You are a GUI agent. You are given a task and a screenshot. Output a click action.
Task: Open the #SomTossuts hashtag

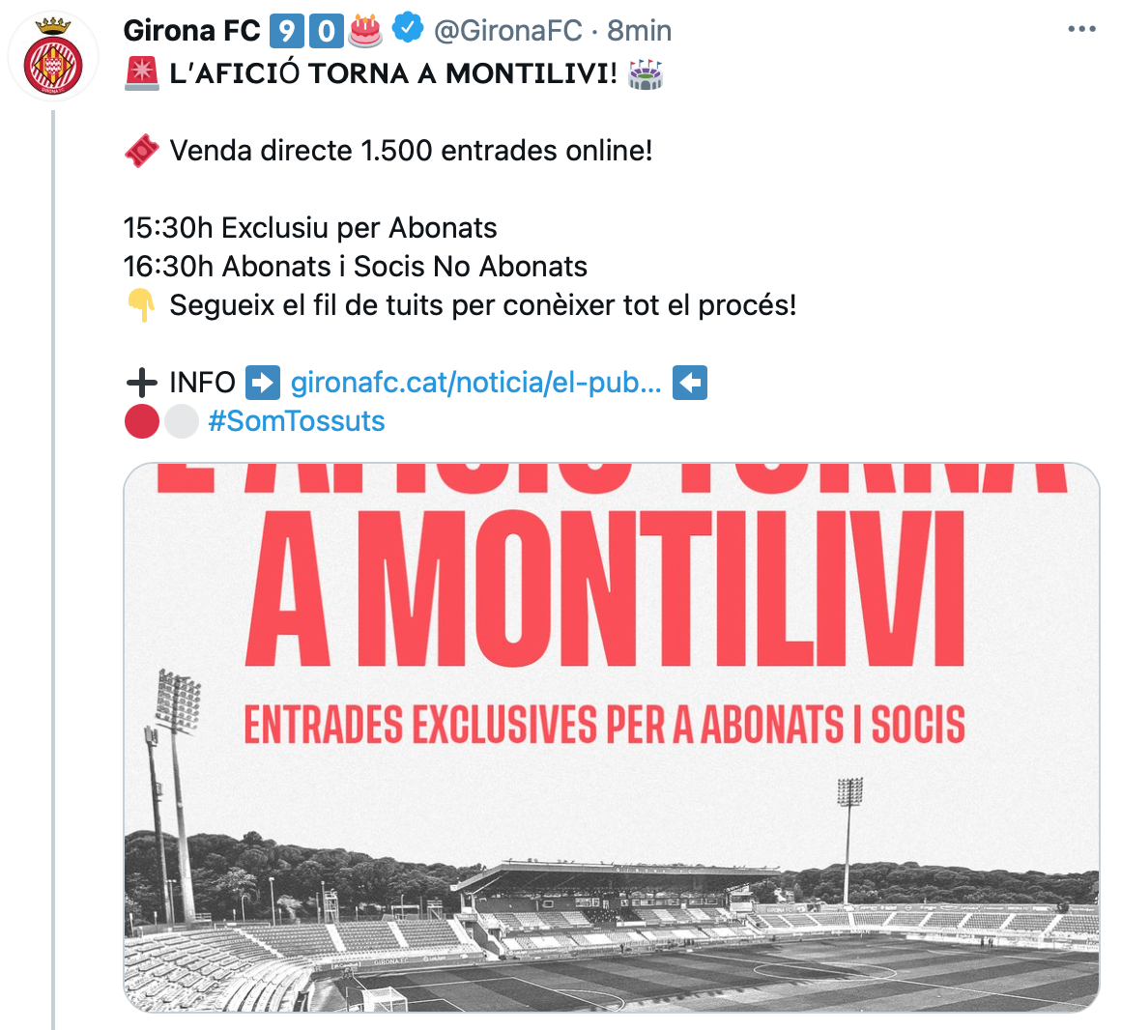(296, 421)
